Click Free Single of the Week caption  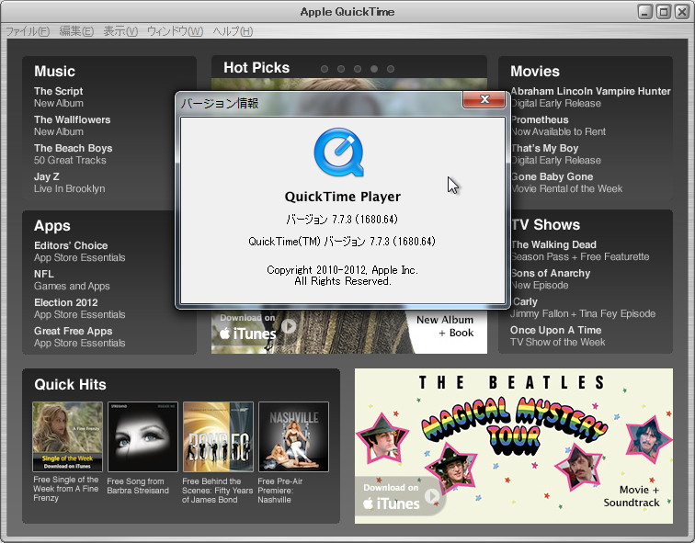click(66, 489)
